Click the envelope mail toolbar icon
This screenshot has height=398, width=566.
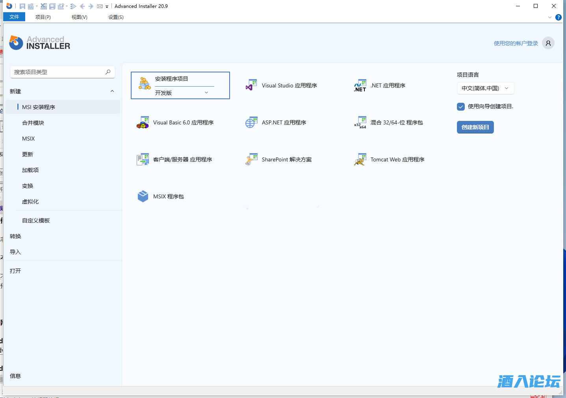coord(100,6)
